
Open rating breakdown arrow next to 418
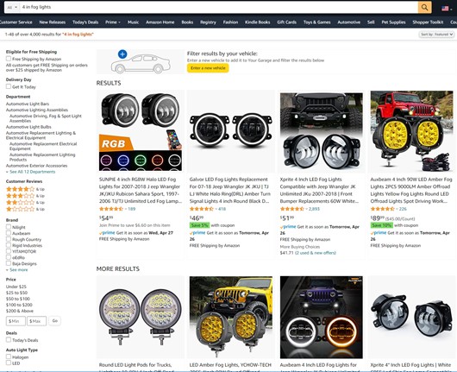point(216,209)
